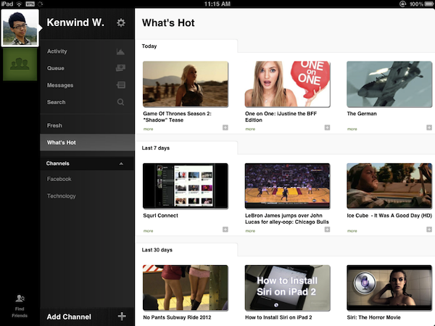Add Squrl Connect video with plus icon
The width and height of the screenshot is (435, 326).
tap(225, 229)
